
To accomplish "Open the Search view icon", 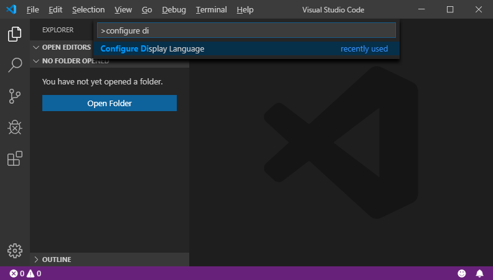I will [x=15, y=65].
